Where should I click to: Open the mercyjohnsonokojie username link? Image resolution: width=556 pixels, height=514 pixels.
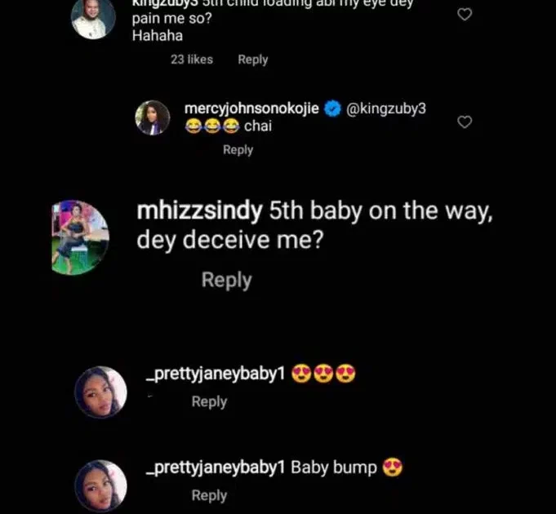coord(252,109)
